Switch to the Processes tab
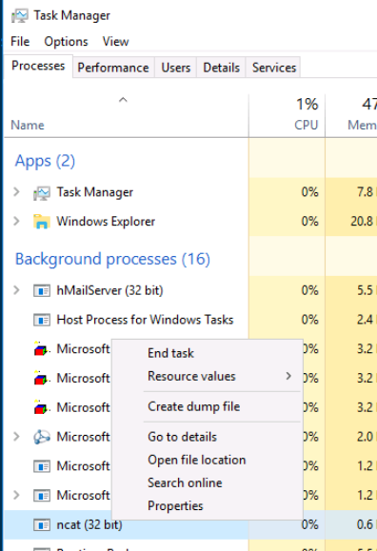 [x=38, y=66]
